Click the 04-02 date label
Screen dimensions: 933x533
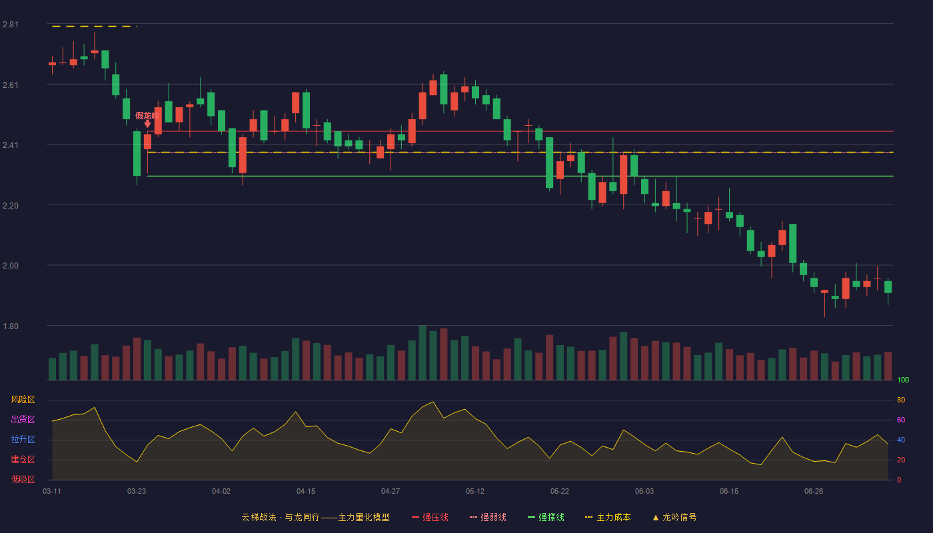221,491
